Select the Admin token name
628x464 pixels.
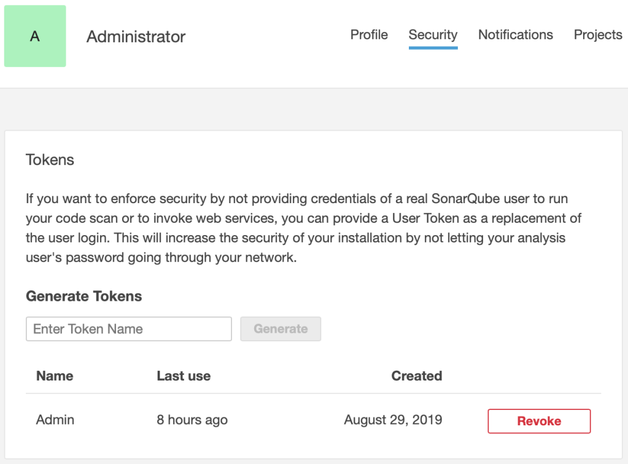pyautogui.click(x=55, y=420)
